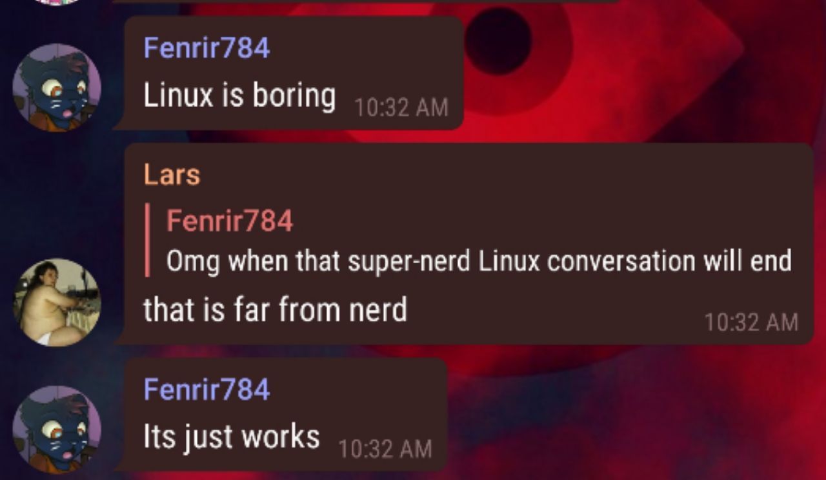Open Lars's profile photo avatar

tap(57, 302)
